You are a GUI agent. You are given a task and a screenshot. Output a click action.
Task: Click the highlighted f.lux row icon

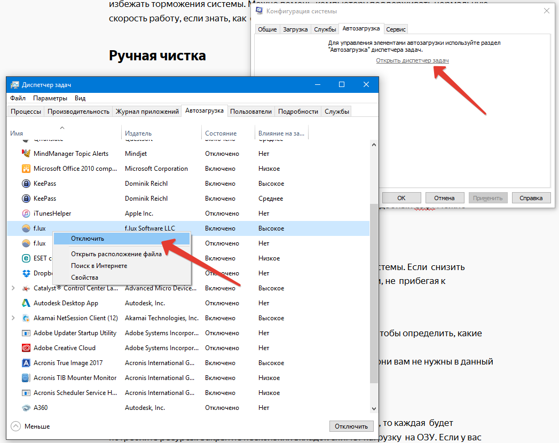[x=26, y=228]
